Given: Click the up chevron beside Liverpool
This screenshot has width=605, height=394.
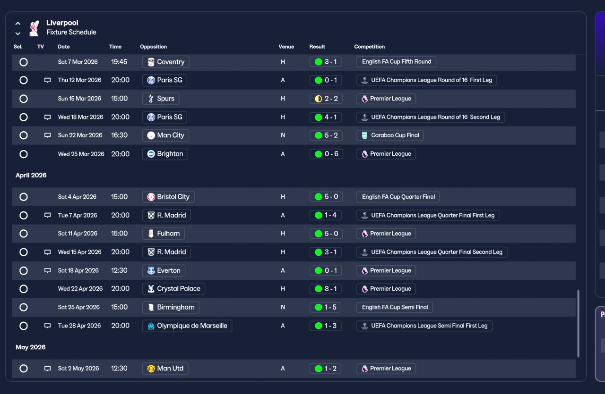Looking at the screenshot, I should pyautogui.click(x=18, y=23).
